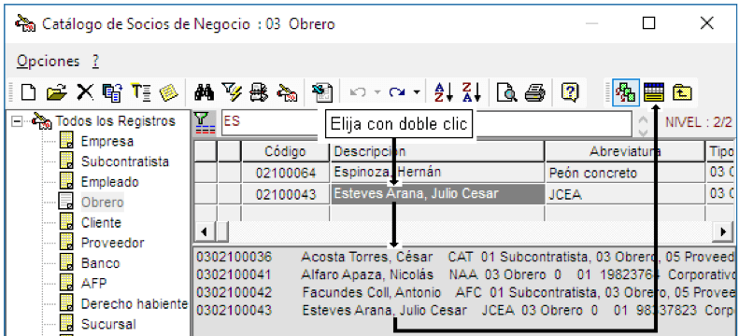This screenshot has height=336, width=739.
Task: Open the Opciones menu
Action: coord(48,62)
